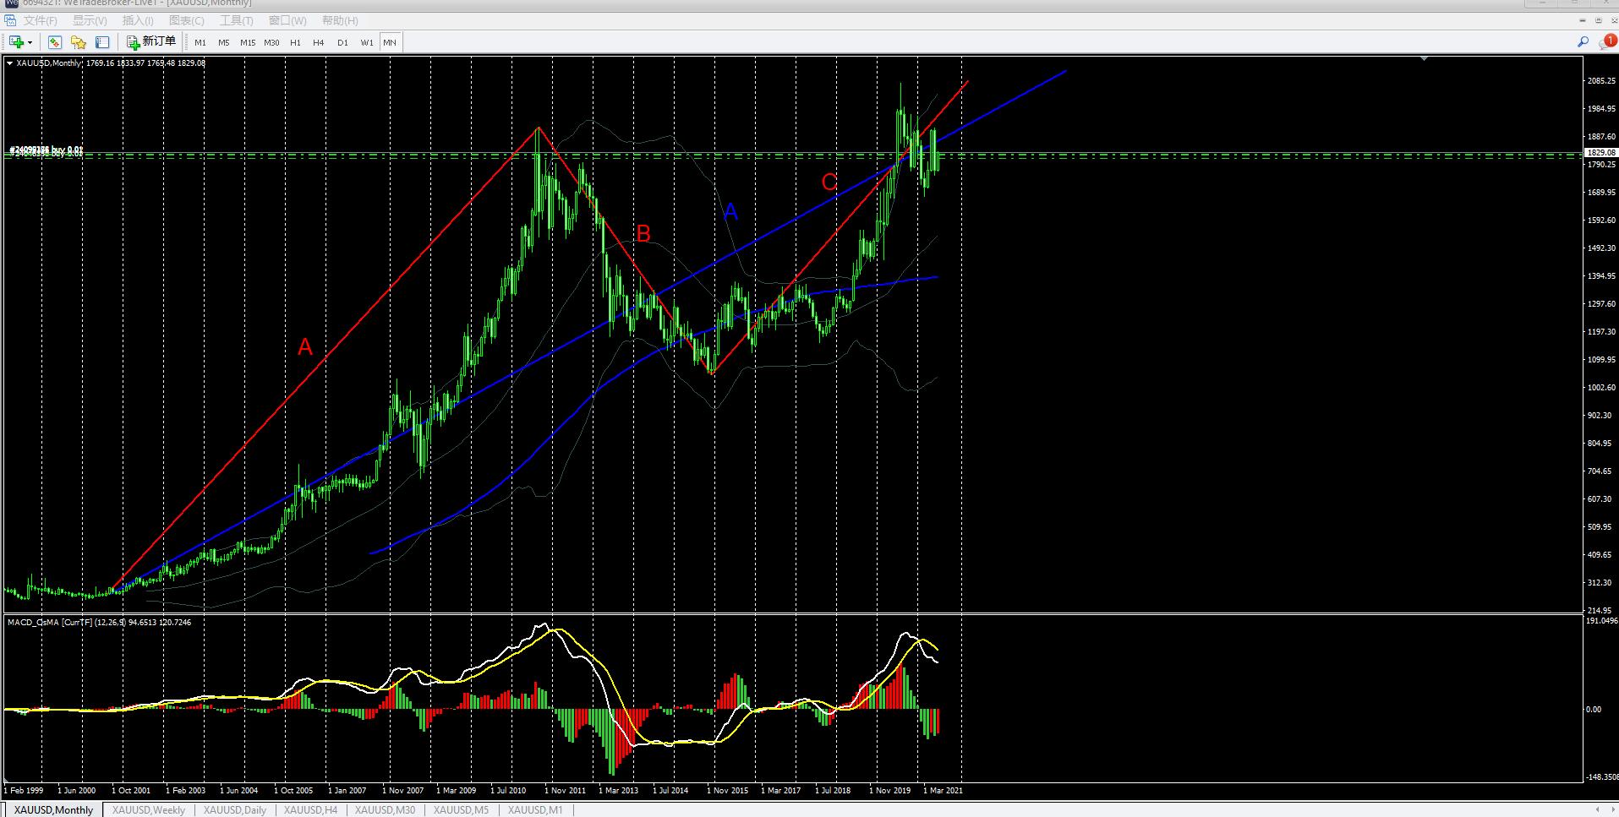Switch to the XAUUSD,M1 chart tab
1619x817 pixels.
point(535,810)
